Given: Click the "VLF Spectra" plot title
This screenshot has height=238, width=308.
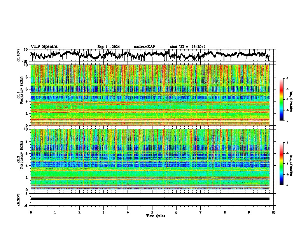Looking at the screenshot, I should (x=44, y=47).
